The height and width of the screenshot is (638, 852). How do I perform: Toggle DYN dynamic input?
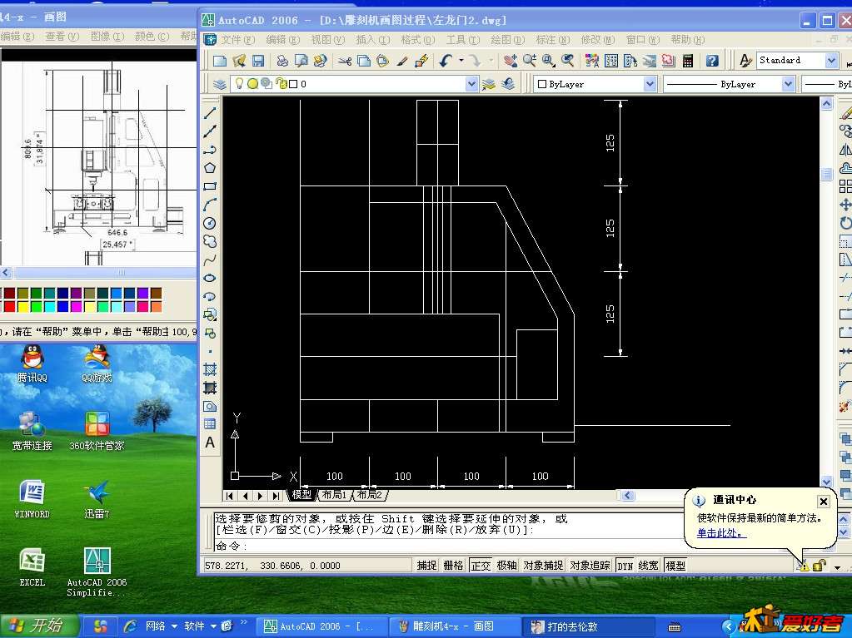pos(625,566)
